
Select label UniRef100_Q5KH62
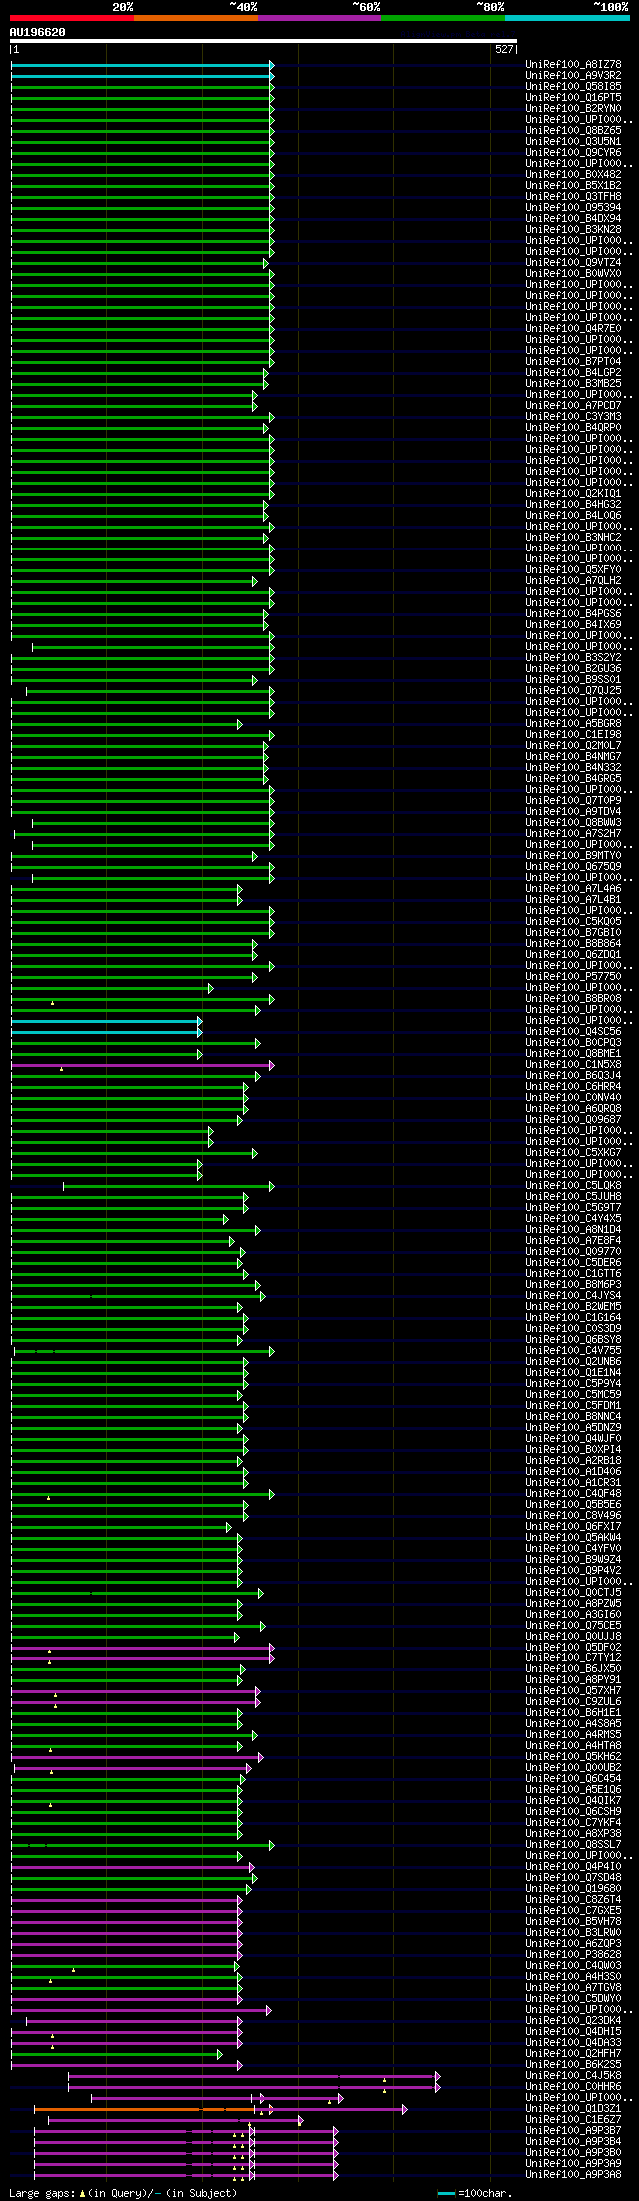coord(573,1756)
